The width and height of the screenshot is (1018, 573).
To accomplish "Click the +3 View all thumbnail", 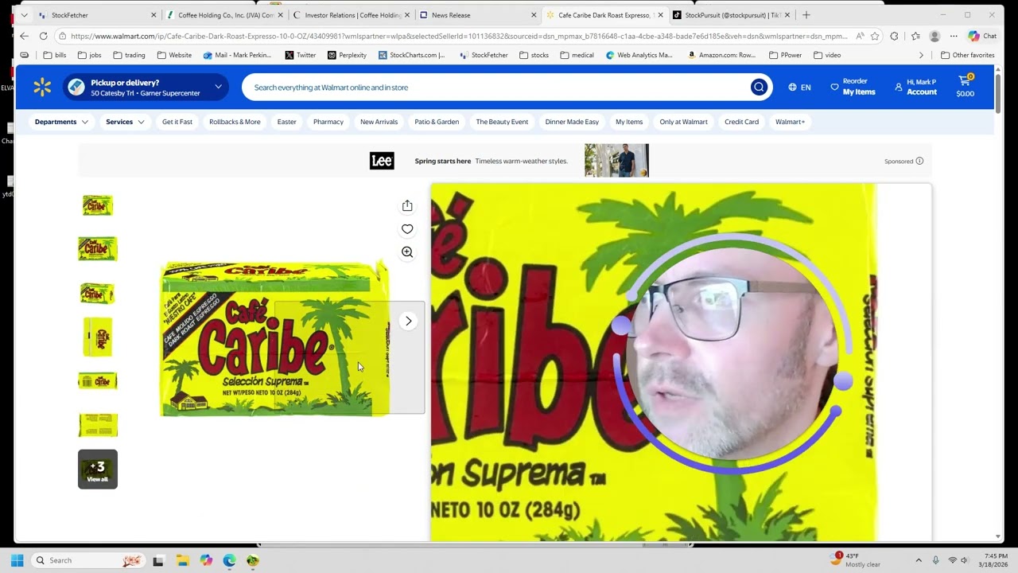I will [x=98, y=470].
